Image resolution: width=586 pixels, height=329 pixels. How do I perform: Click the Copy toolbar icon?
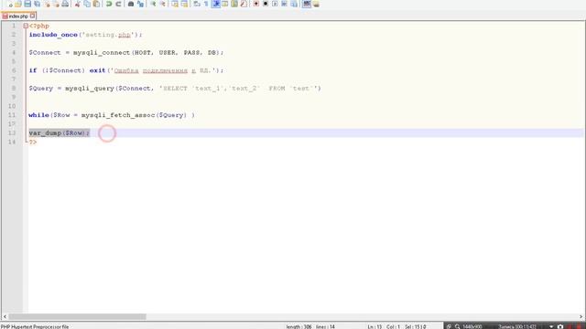(x=87, y=4)
